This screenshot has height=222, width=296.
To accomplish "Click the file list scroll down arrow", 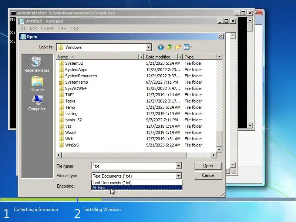I will [219, 149].
